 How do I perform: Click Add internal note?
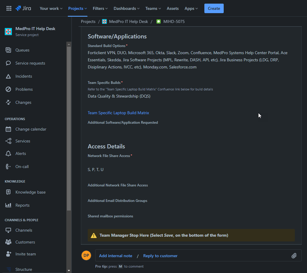pyautogui.click(x=116, y=256)
